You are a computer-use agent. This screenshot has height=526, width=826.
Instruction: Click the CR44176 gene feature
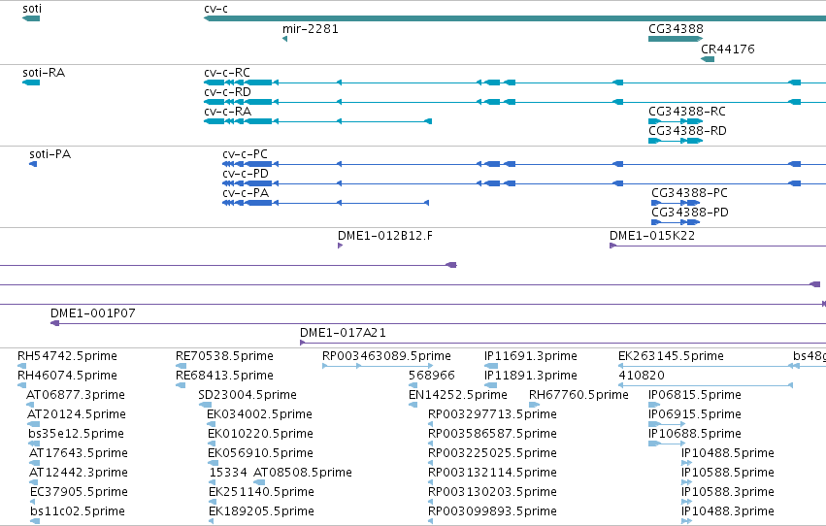click(708, 59)
